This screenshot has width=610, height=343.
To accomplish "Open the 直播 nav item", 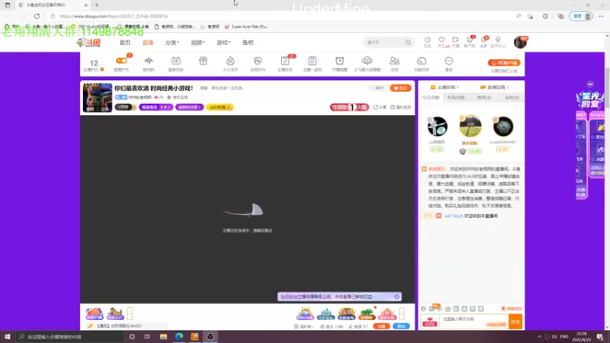I will pos(148,43).
